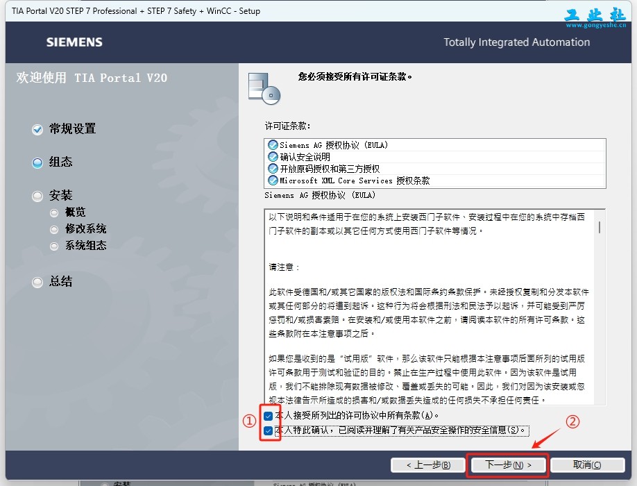Click the 常规设置 step checkmark icon
Screen dimensions: 637x486
coord(37,130)
